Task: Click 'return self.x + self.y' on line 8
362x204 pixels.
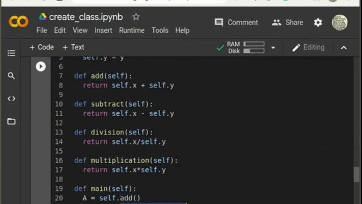Action: [x=128, y=86]
